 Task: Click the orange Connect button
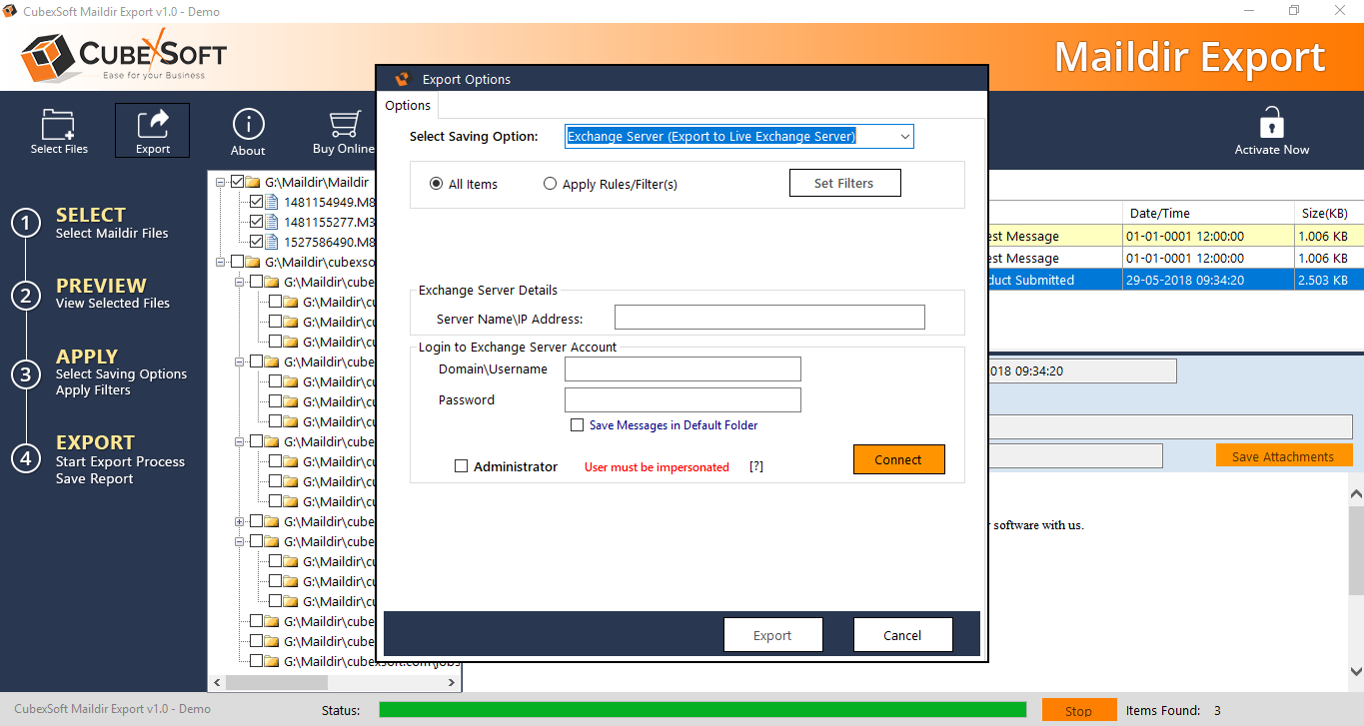(x=898, y=459)
